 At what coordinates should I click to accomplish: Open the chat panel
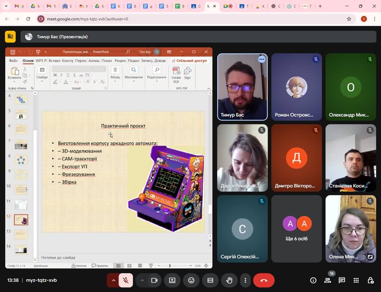342,280
